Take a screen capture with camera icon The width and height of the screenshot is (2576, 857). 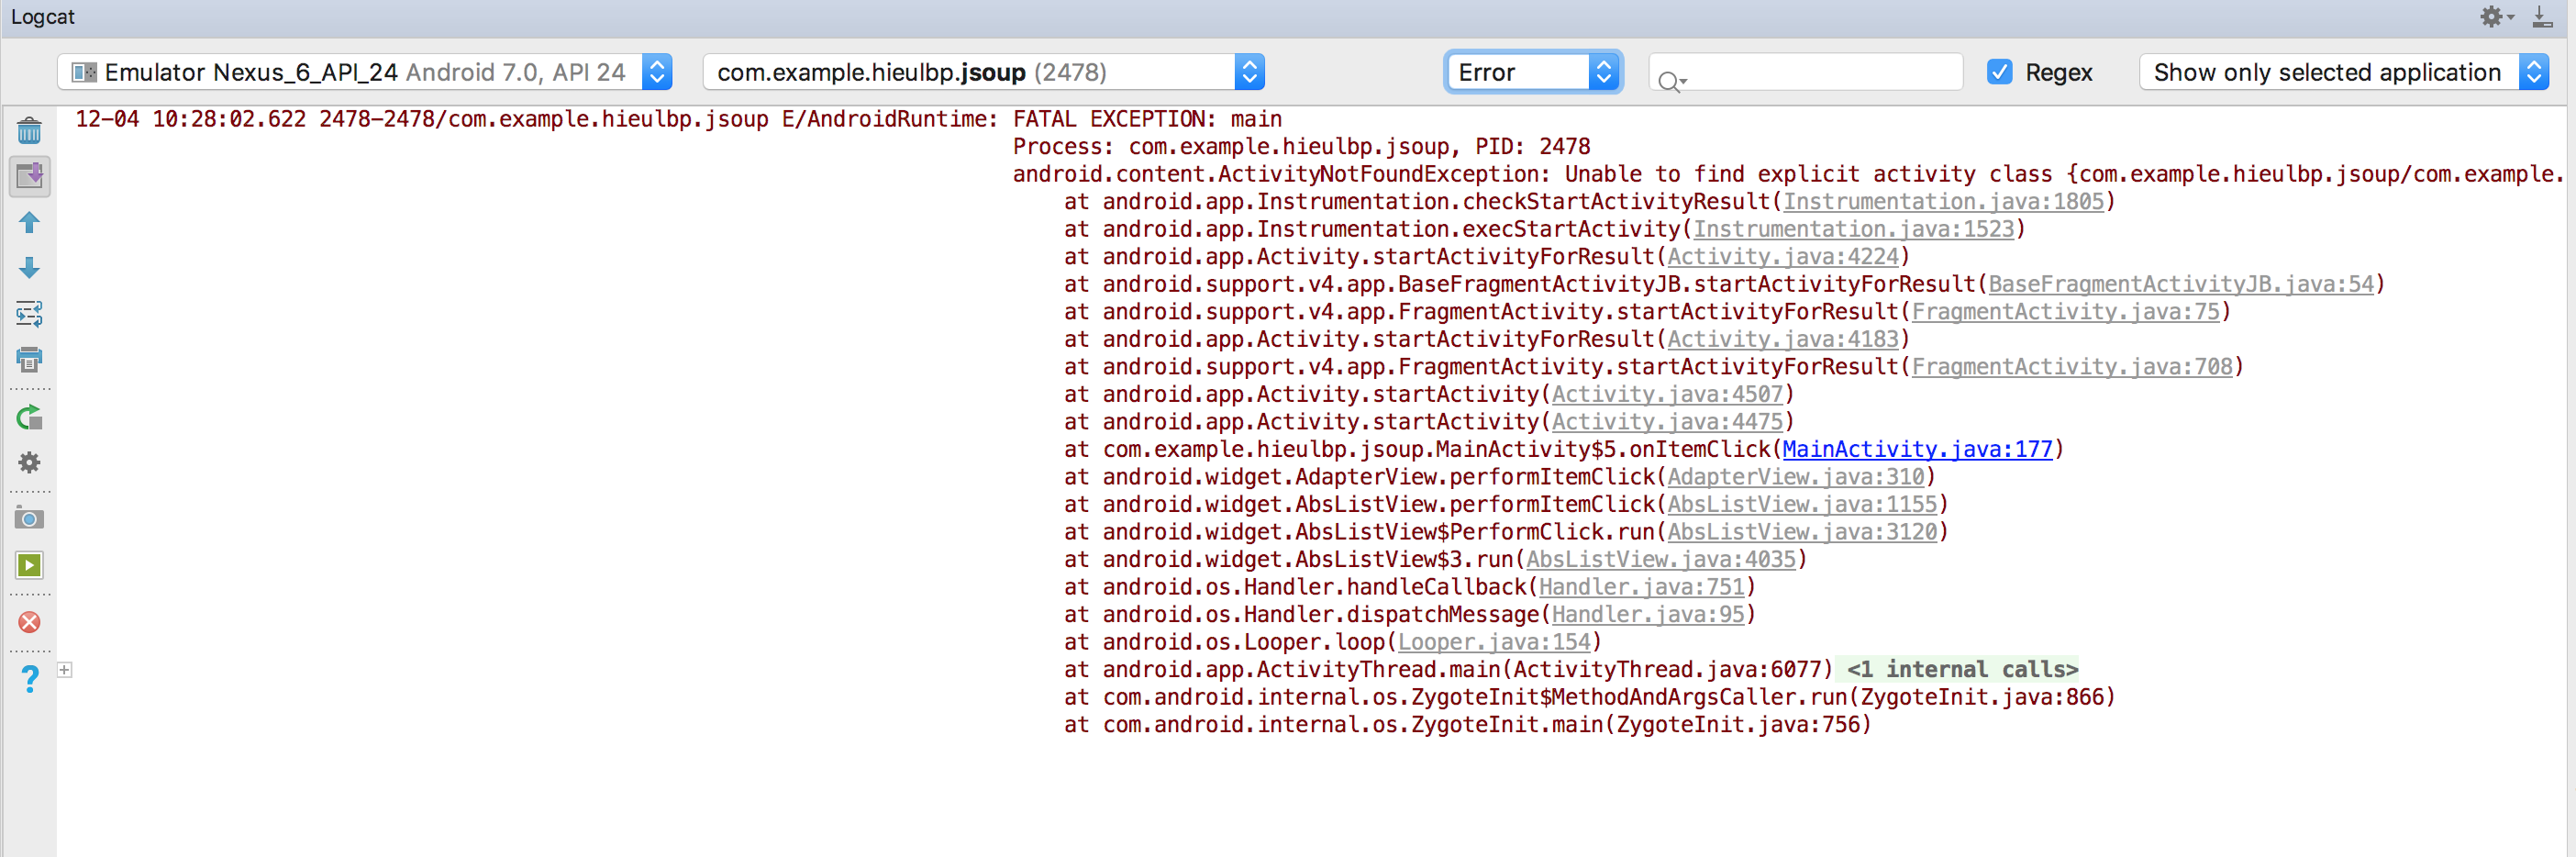(29, 518)
